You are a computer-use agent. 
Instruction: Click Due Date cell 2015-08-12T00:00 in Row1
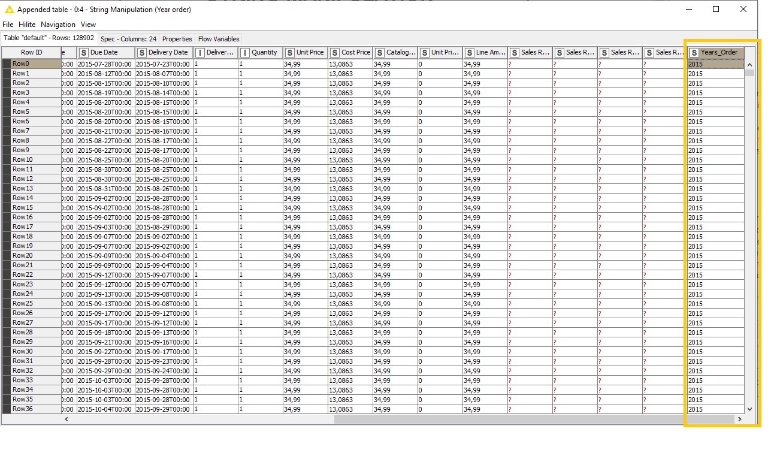pyautogui.click(x=106, y=74)
